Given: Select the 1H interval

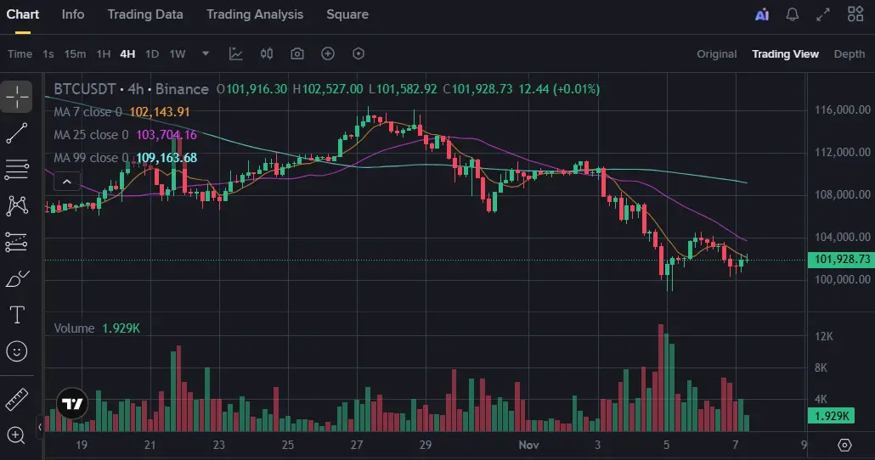Looking at the screenshot, I should click(x=104, y=54).
